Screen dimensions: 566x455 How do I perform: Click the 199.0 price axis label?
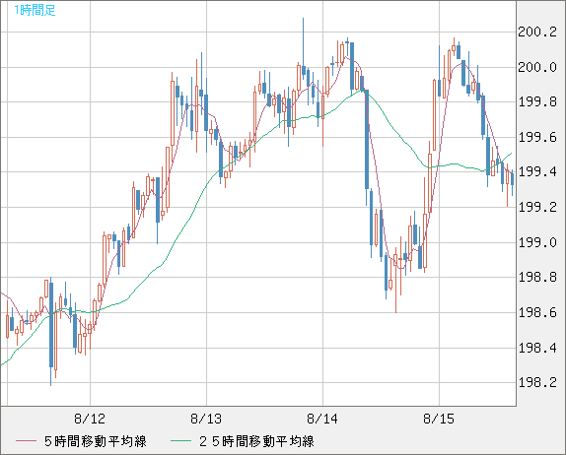(537, 242)
